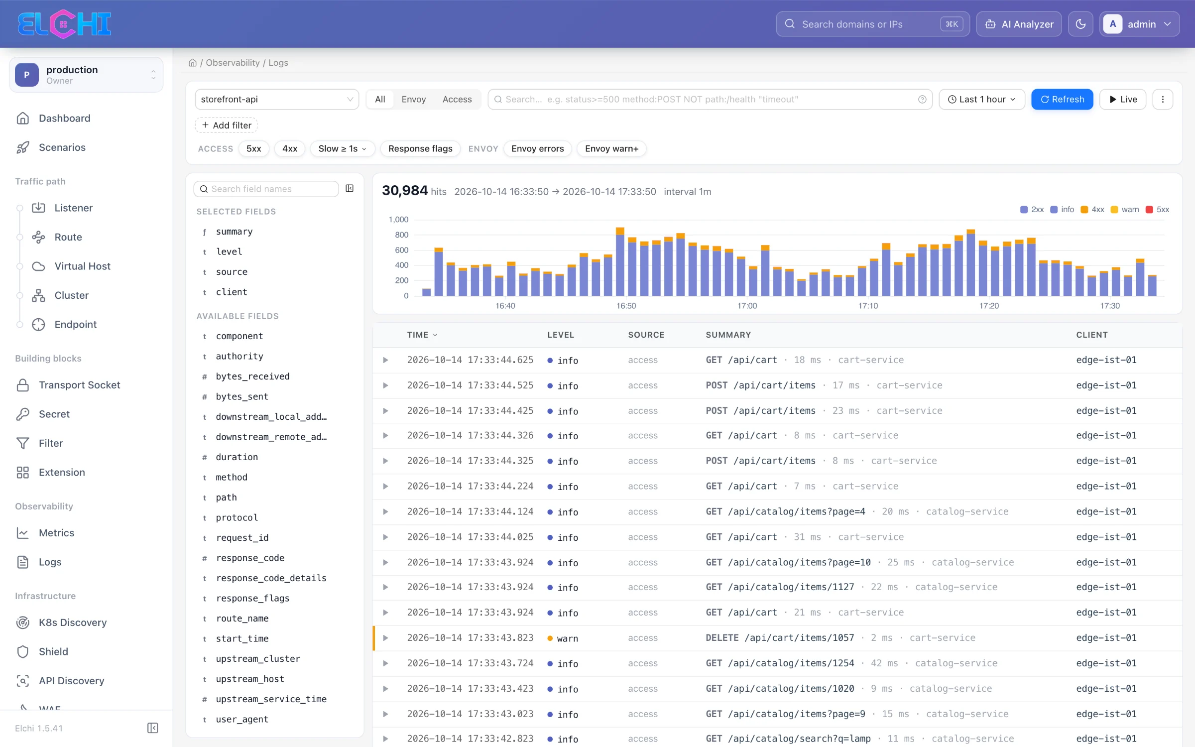Select the Access log type tab

pos(457,99)
